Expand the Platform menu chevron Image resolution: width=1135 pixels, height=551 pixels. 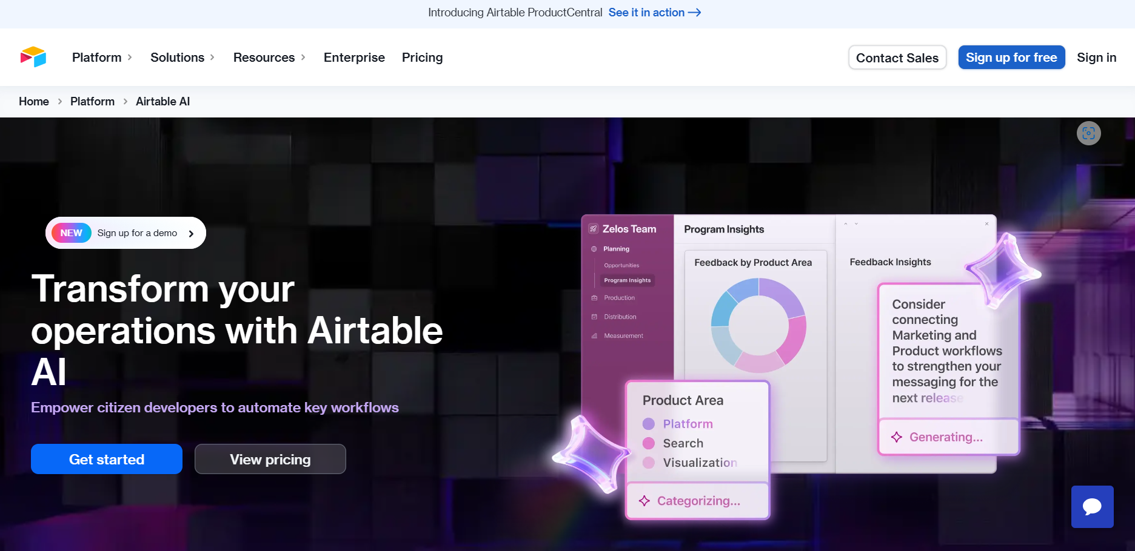pyautogui.click(x=130, y=58)
